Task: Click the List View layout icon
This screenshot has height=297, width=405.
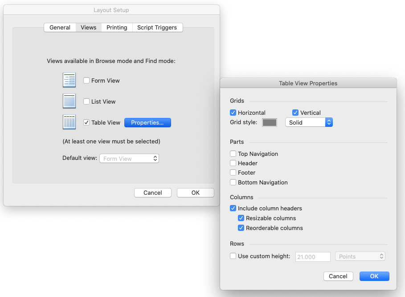Action: click(x=69, y=101)
